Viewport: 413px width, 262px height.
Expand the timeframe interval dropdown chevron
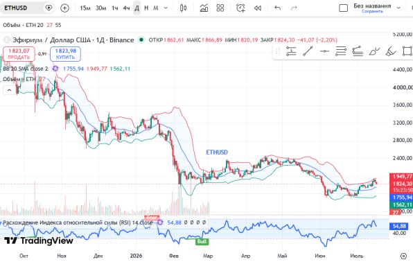click(166, 8)
